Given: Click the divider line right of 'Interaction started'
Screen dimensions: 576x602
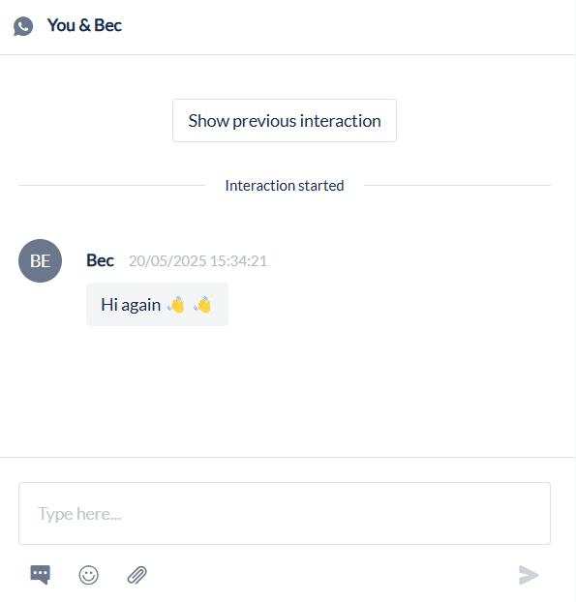Looking at the screenshot, I should 457,185.
